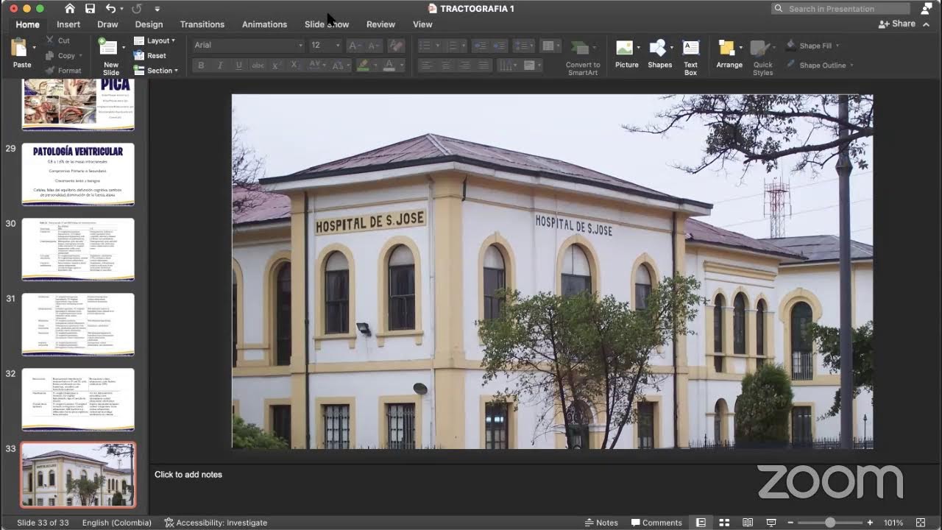942x530 pixels.
Task: Toggle the Notes pane
Action: click(x=601, y=523)
